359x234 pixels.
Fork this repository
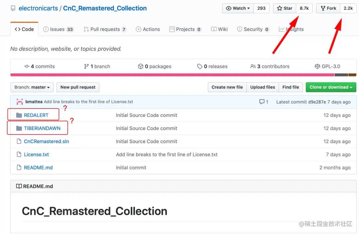pos(328,8)
